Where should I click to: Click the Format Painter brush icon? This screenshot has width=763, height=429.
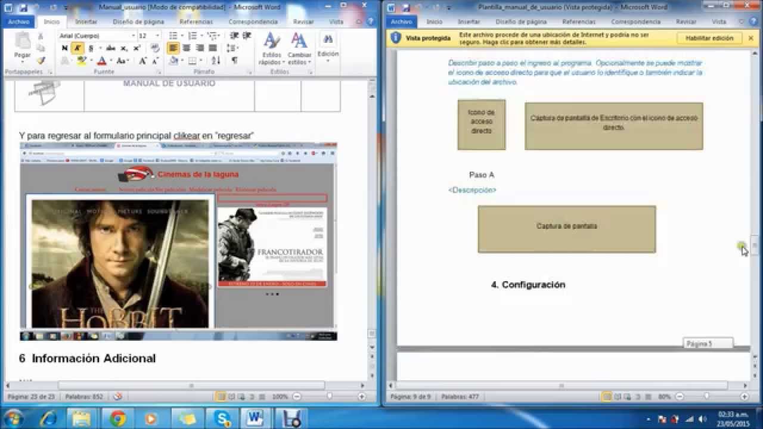pyautogui.click(x=41, y=60)
